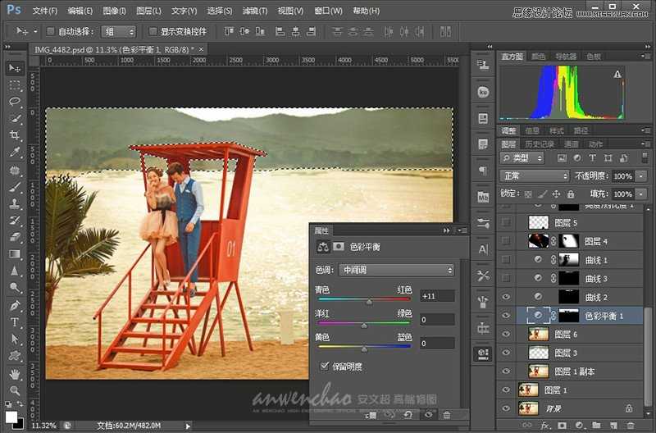Open the blend mode 正常 dropdown
This screenshot has height=433, width=656.
click(x=535, y=176)
